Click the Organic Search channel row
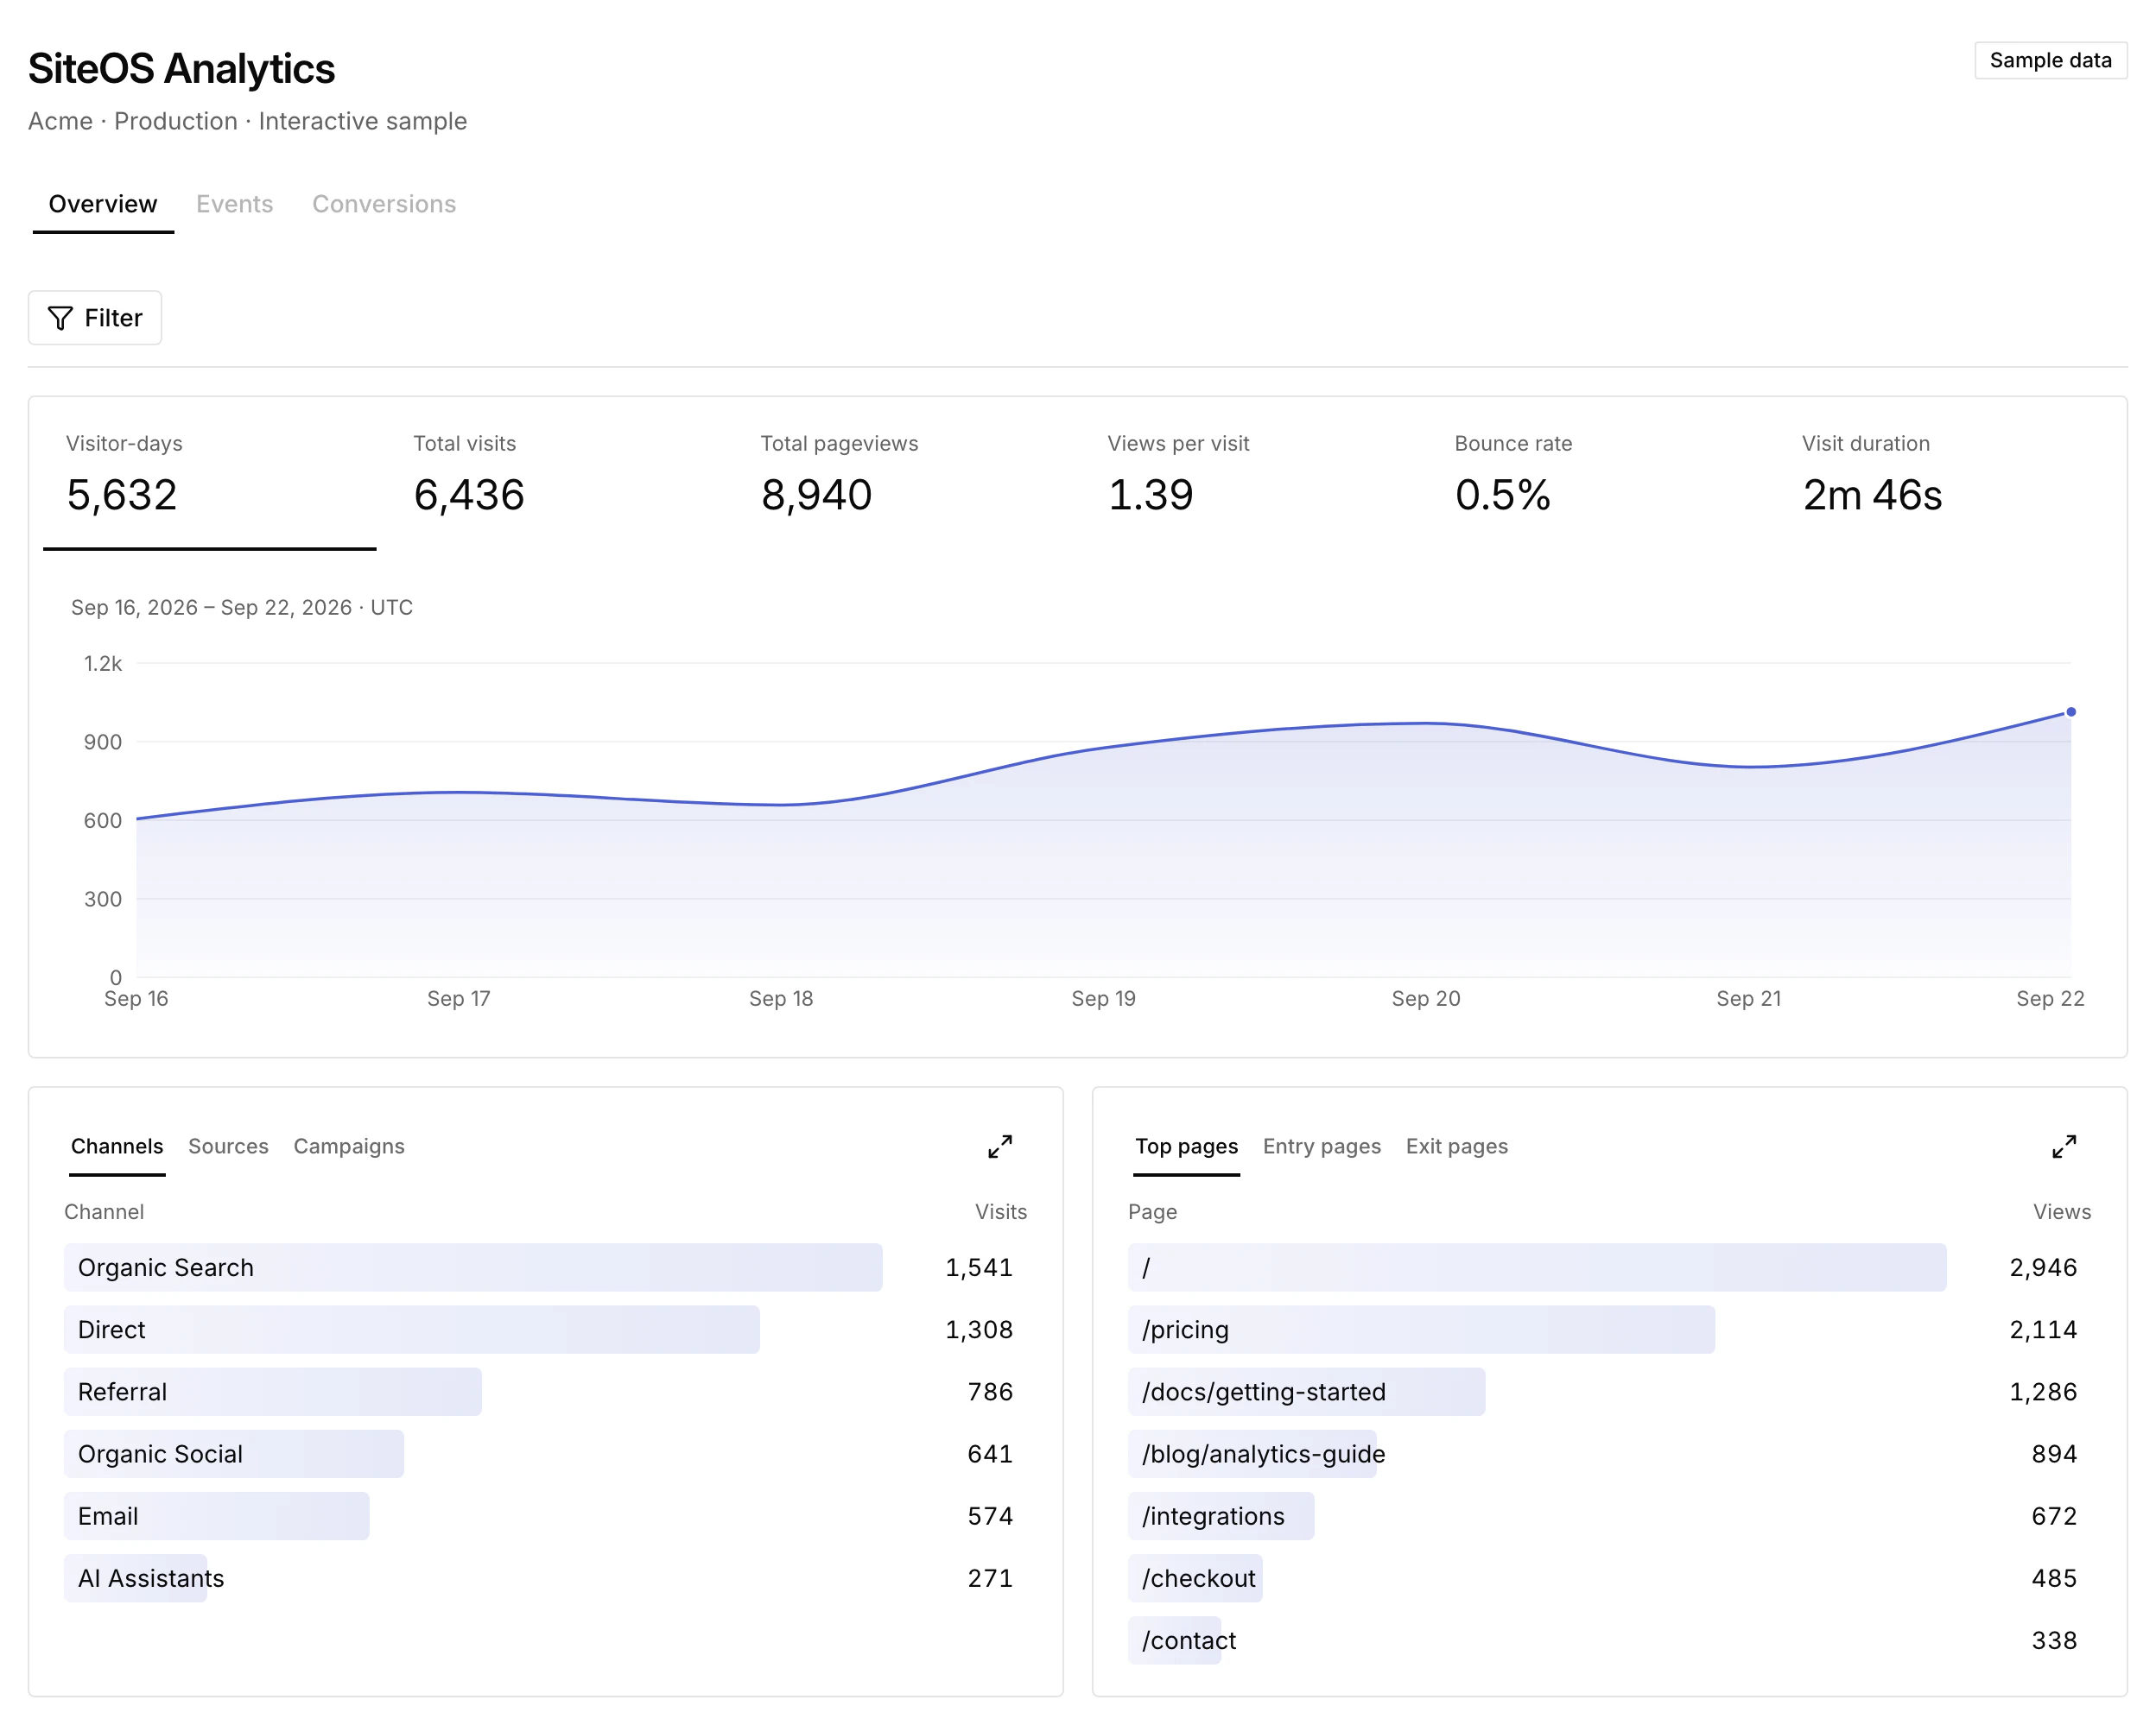Viewport: 2156px width, 1725px height. click(x=545, y=1267)
